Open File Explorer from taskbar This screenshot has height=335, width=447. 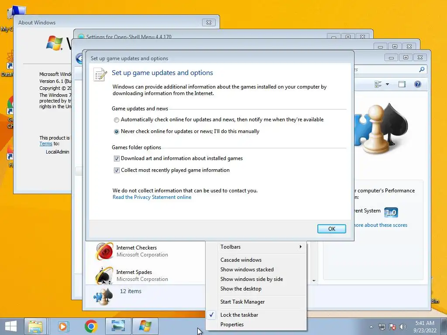coord(35,326)
